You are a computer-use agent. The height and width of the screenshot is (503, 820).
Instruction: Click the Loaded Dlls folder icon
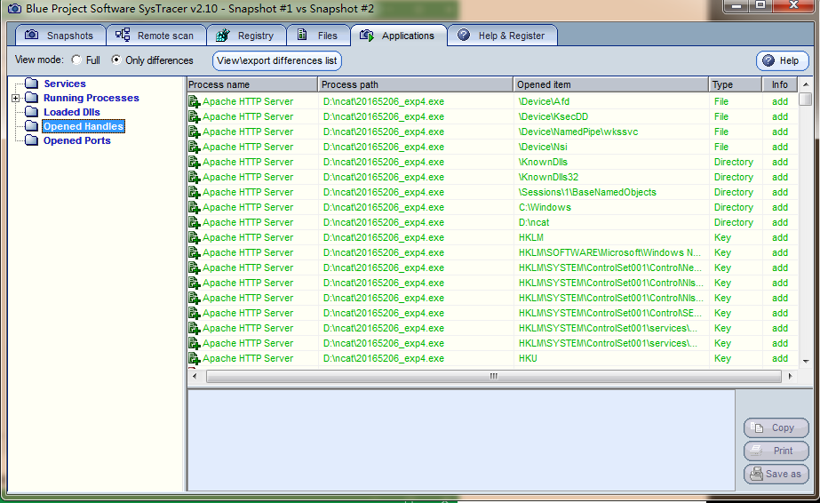pos(32,111)
